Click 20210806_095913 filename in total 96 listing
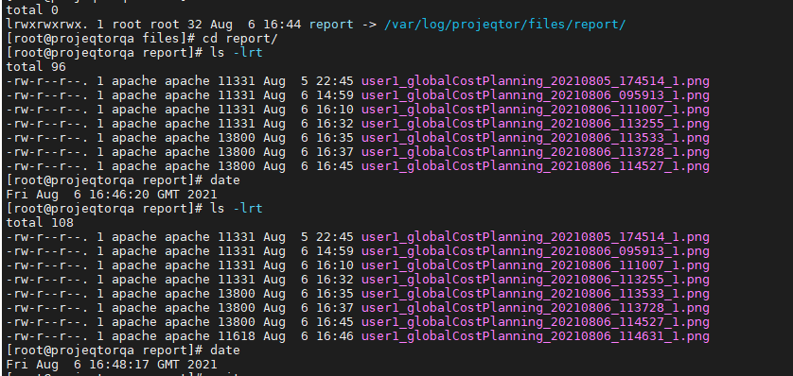The width and height of the screenshot is (793, 376). tap(535, 94)
